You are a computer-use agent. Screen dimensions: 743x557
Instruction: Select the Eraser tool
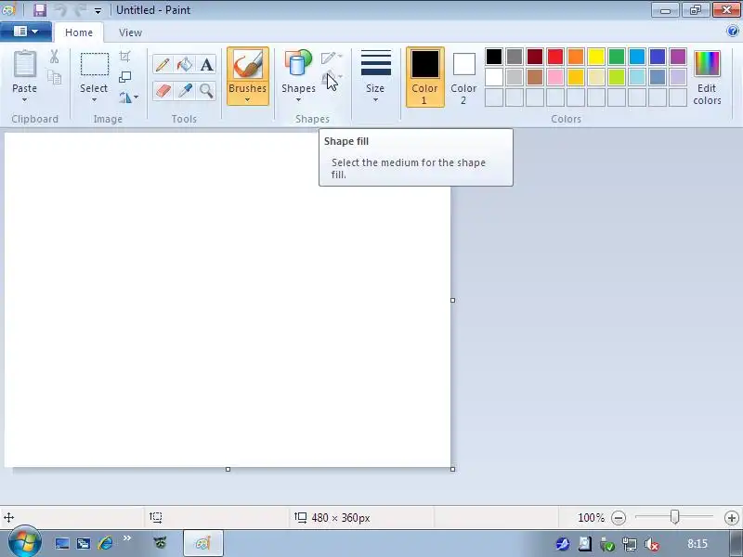tap(162, 90)
